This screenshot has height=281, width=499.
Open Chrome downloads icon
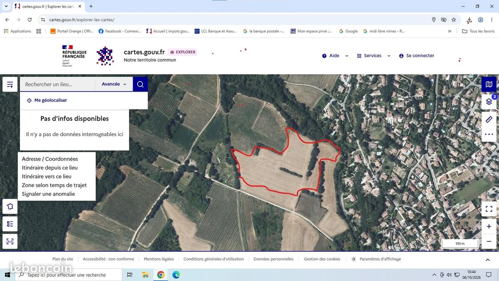coord(469,20)
